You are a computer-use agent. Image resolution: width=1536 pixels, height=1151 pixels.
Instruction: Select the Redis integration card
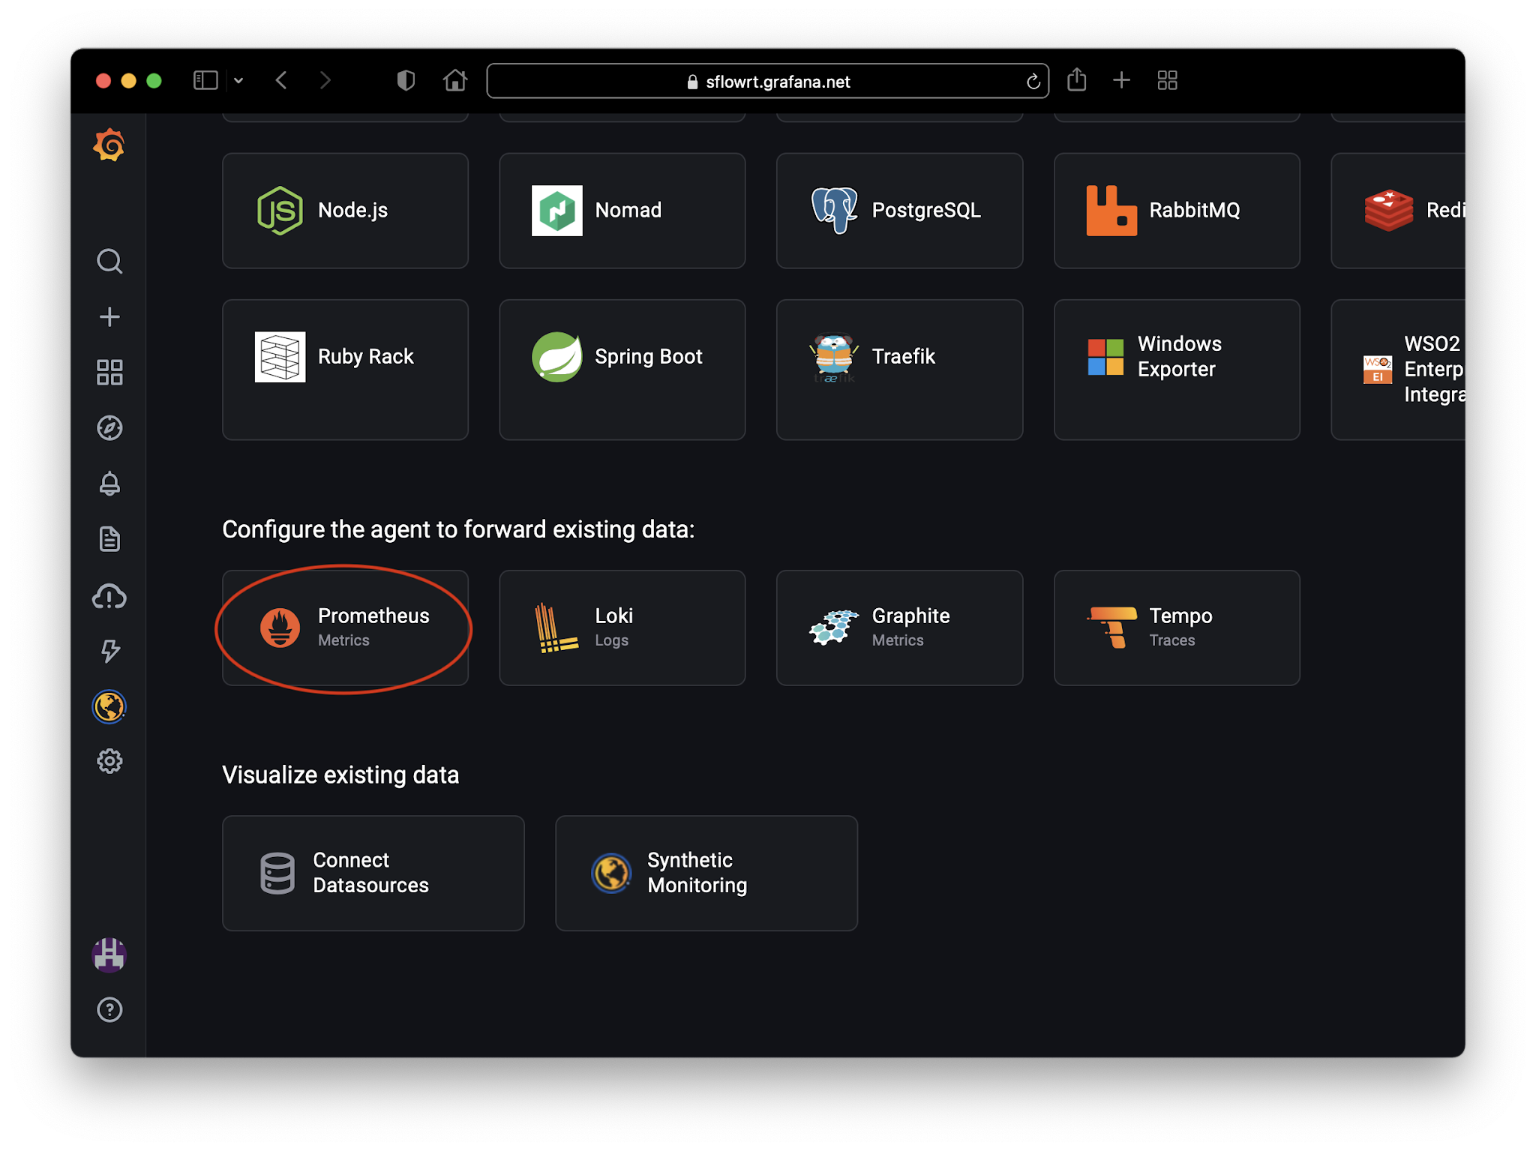coord(1399,211)
